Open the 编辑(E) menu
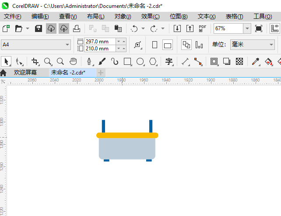The image size is (281, 216). (x=40, y=17)
